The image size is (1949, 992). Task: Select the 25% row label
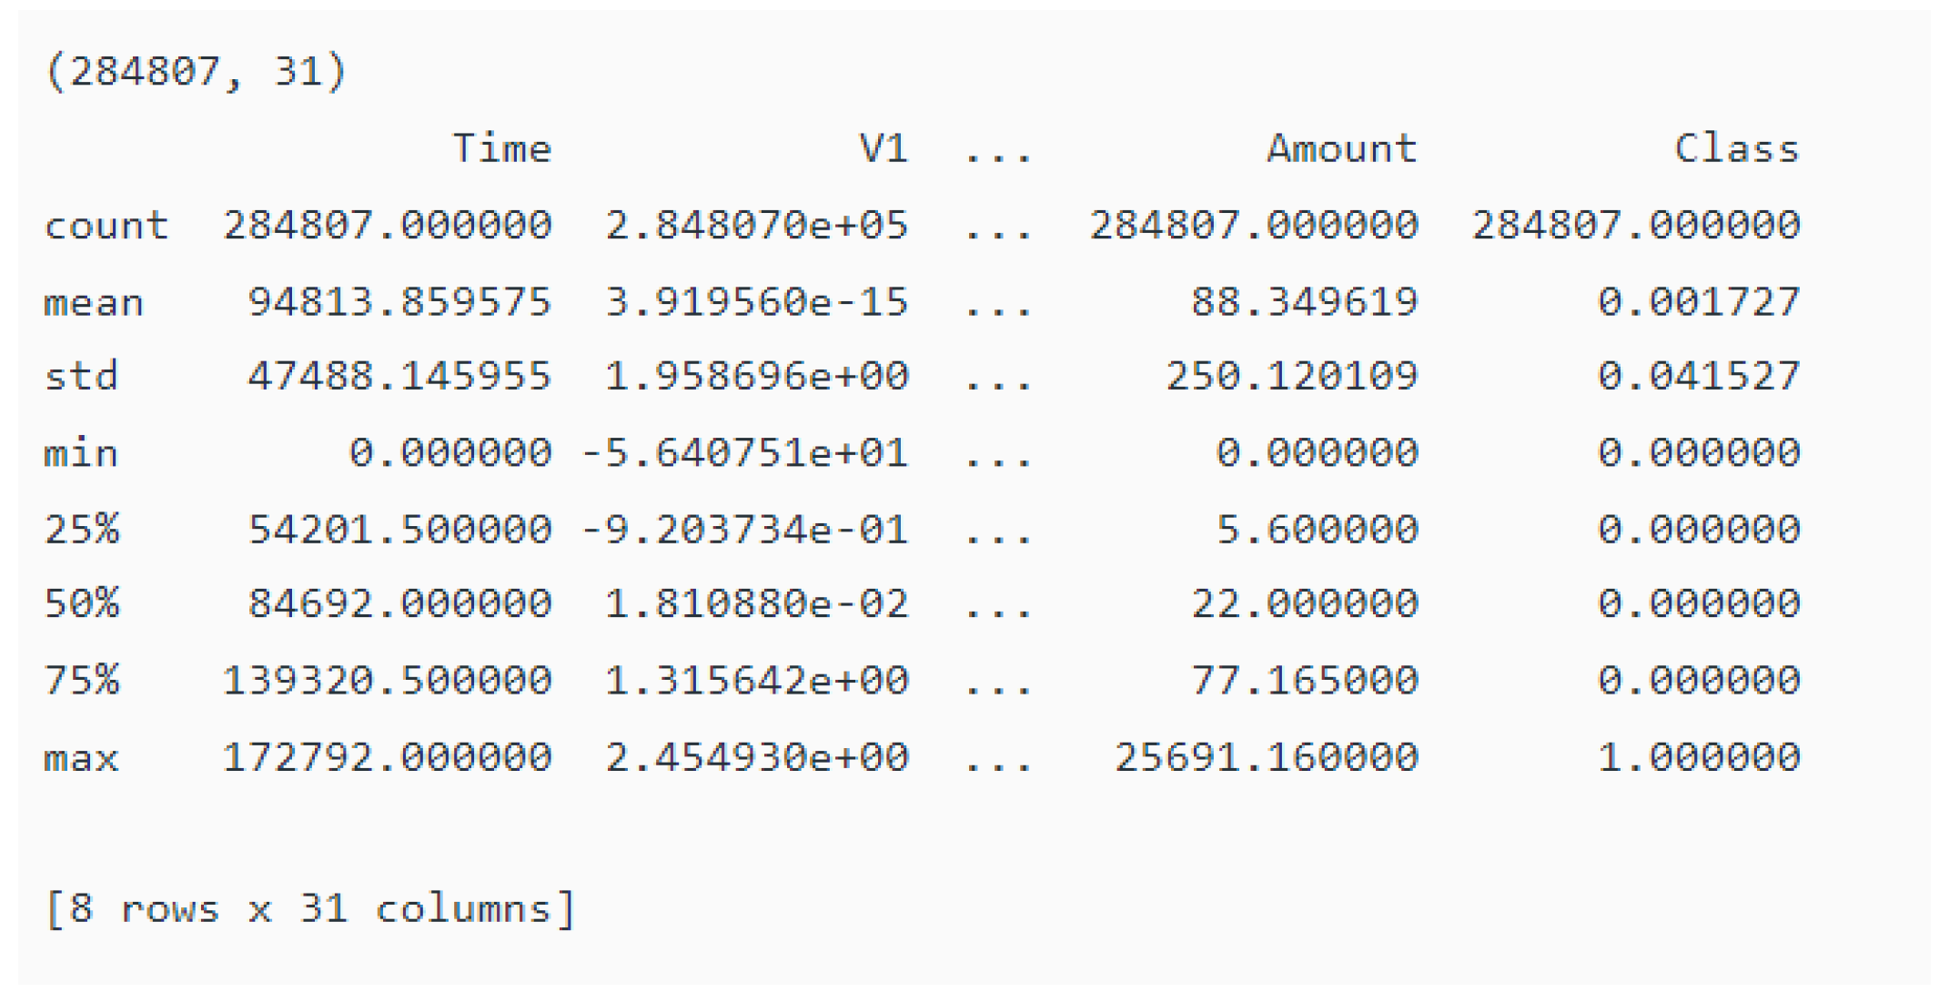(81, 529)
